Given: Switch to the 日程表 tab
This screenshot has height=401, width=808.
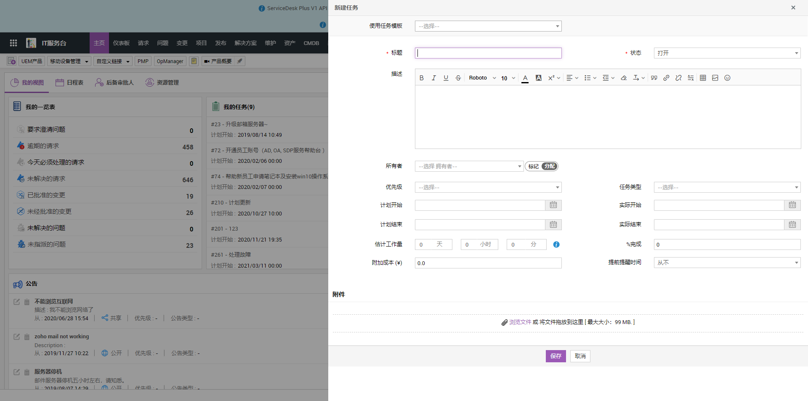Looking at the screenshot, I should [70, 82].
